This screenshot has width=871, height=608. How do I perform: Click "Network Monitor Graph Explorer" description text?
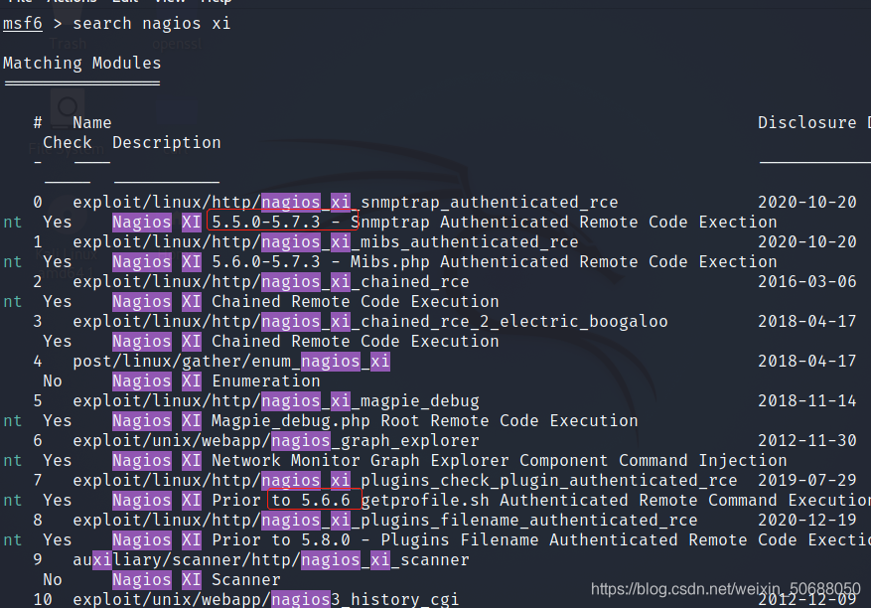pos(360,461)
